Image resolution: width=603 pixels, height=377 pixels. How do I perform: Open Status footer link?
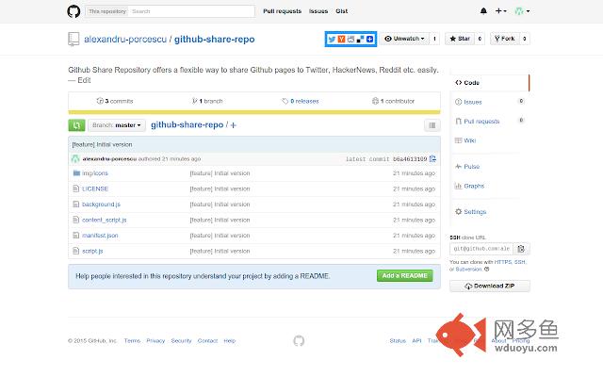pos(398,341)
